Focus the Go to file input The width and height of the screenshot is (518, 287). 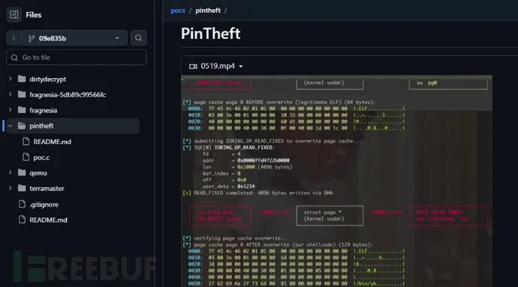coord(77,58)
